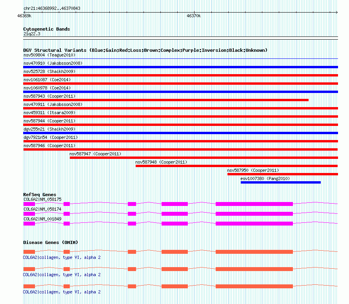Open variant nsv587950 (Cooper2011)

253,170
